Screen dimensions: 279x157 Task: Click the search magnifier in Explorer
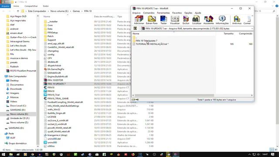[x=274, y=11]
